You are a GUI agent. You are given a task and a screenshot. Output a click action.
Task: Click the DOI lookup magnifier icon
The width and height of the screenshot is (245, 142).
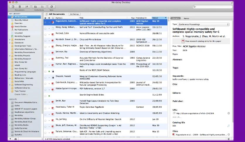pos(228,126)
